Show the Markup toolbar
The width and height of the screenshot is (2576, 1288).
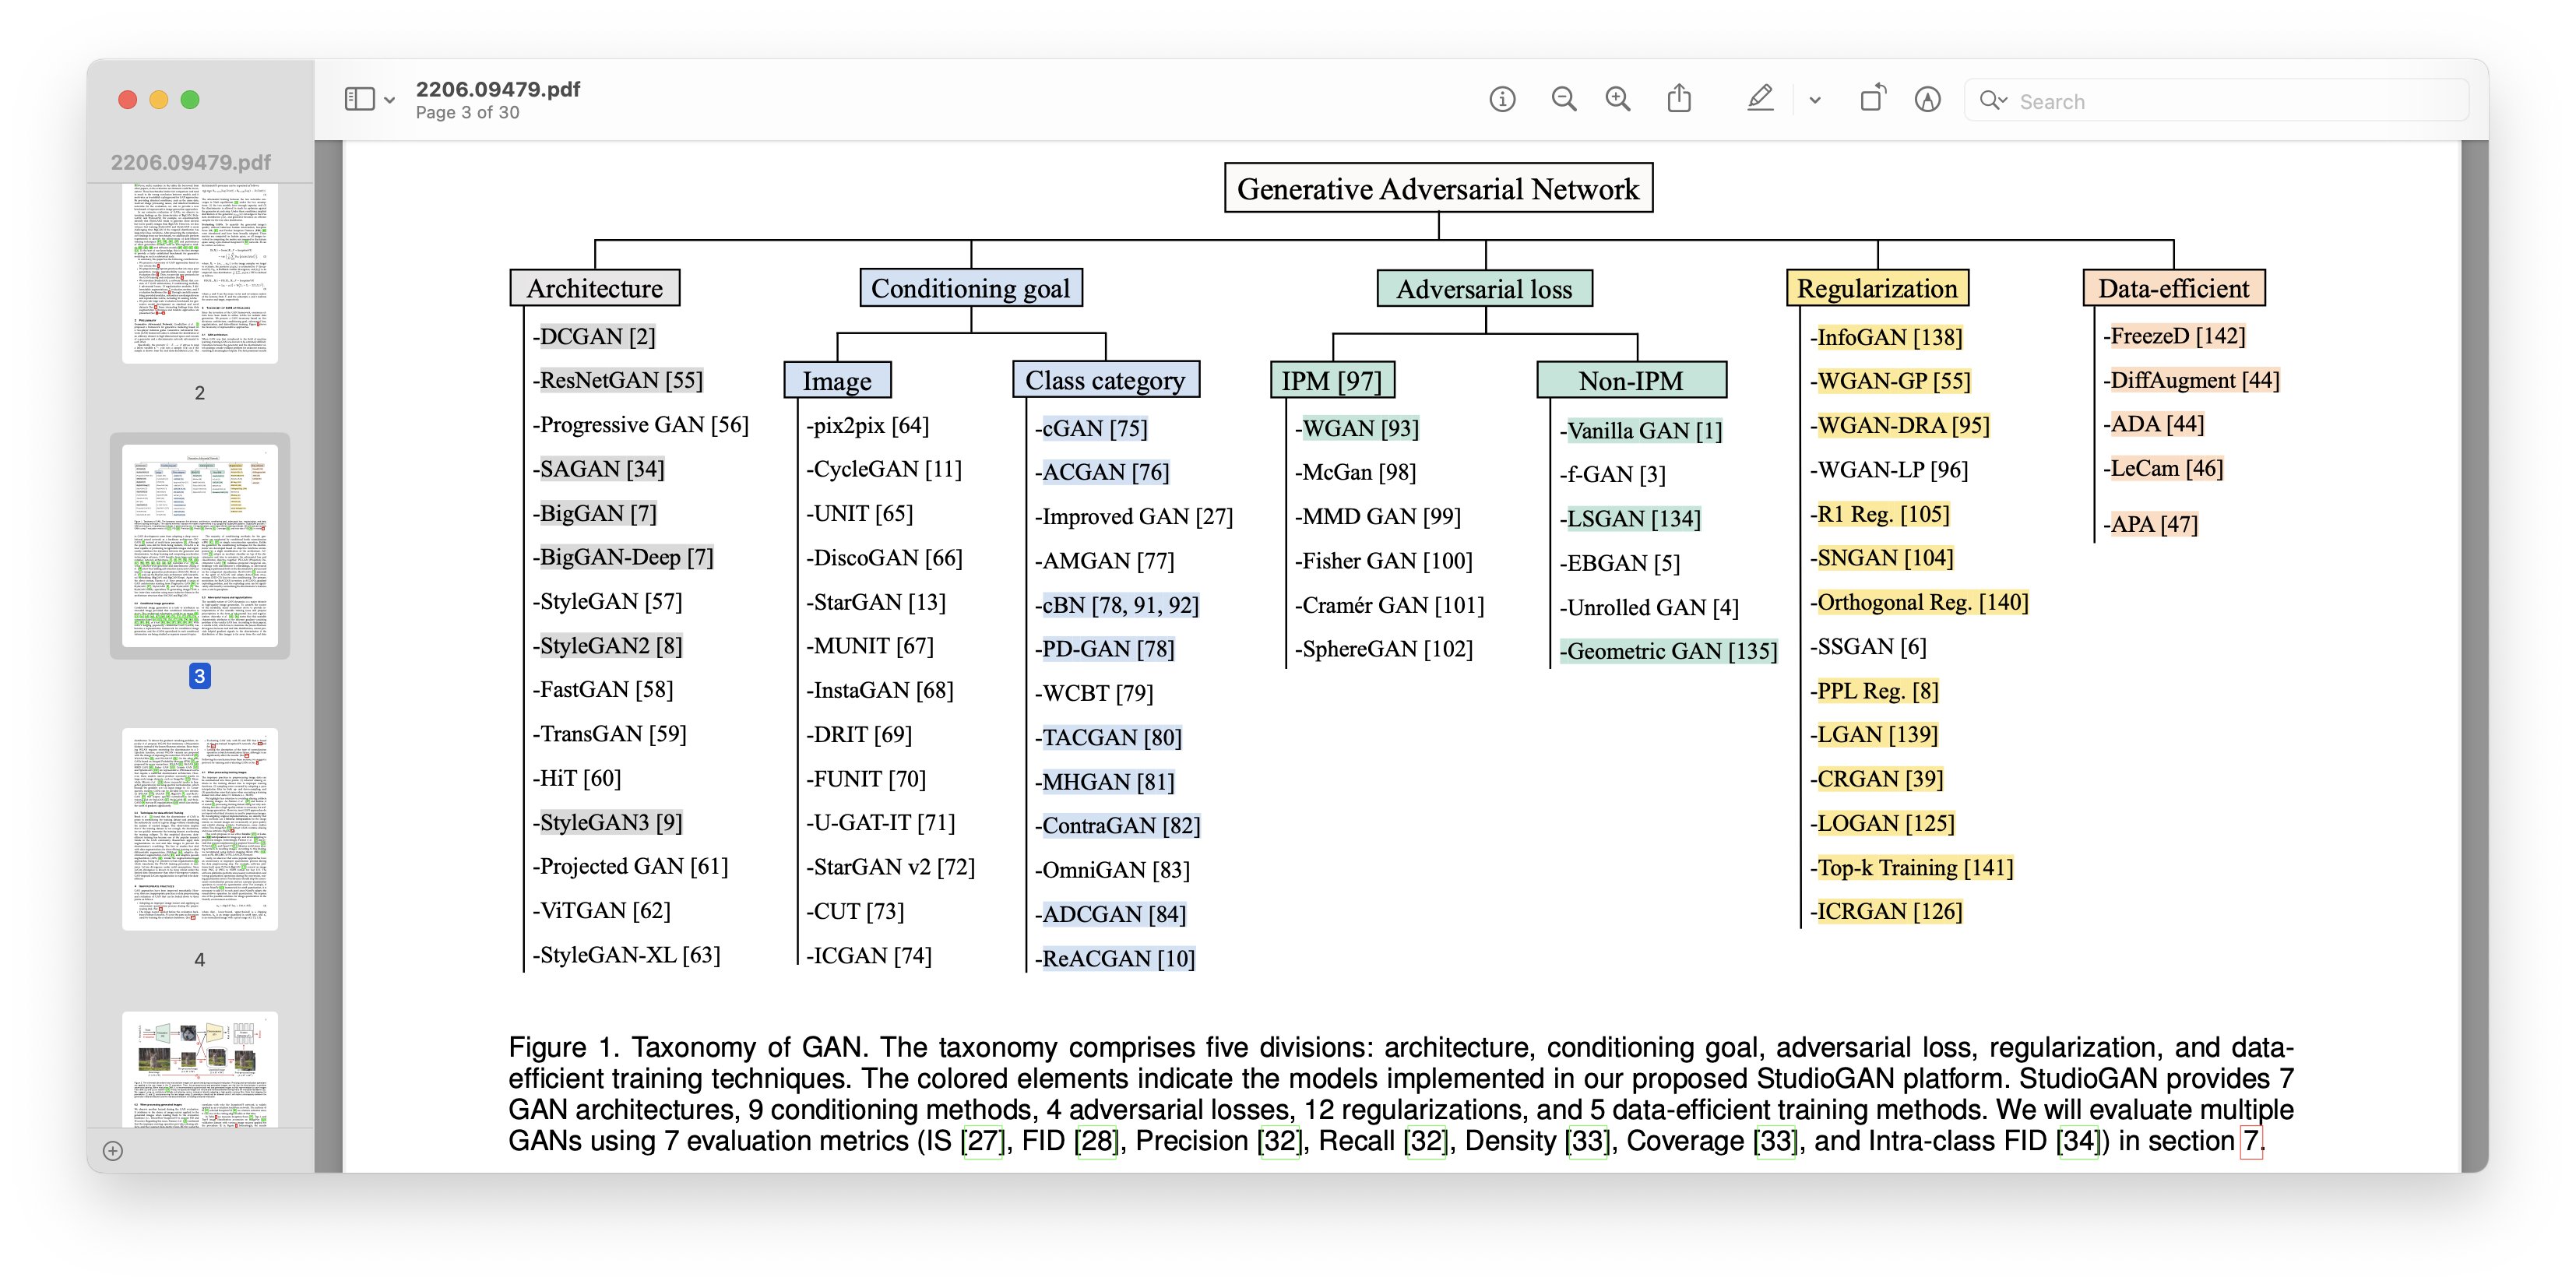coord(1928,100)
